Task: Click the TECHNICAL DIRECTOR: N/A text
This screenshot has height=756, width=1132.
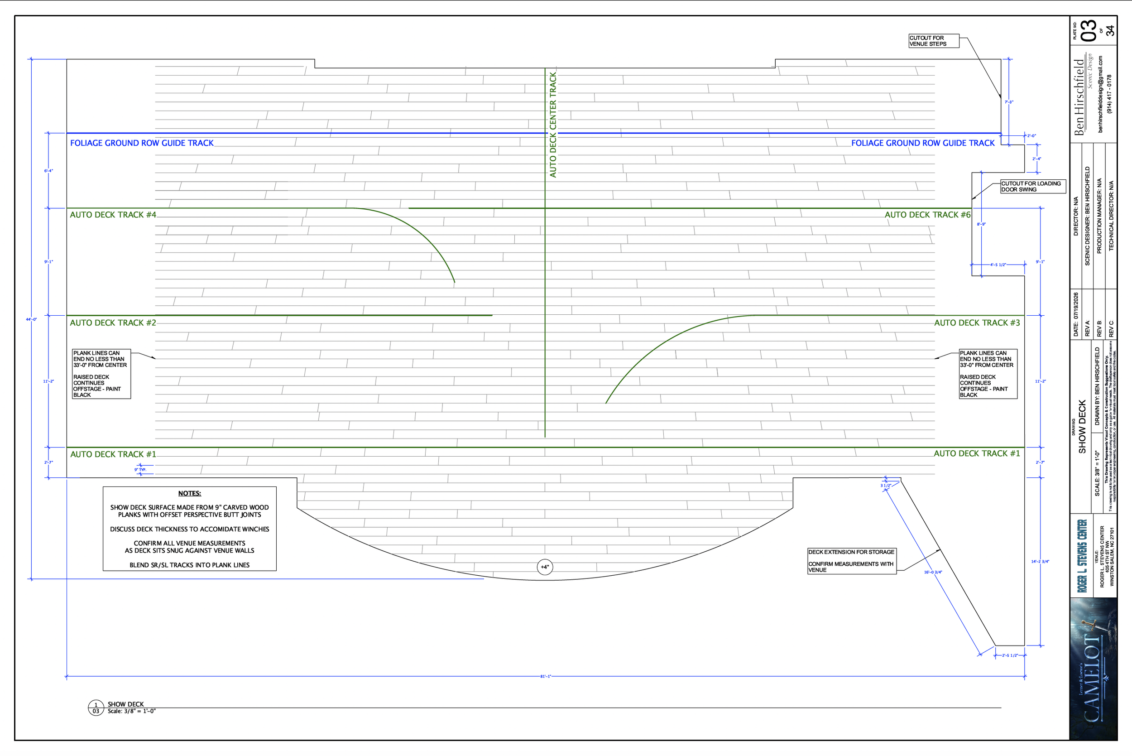Action: [1111, 216]
